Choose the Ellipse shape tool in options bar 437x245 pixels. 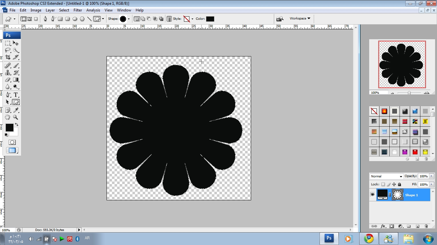click(75, 19)
